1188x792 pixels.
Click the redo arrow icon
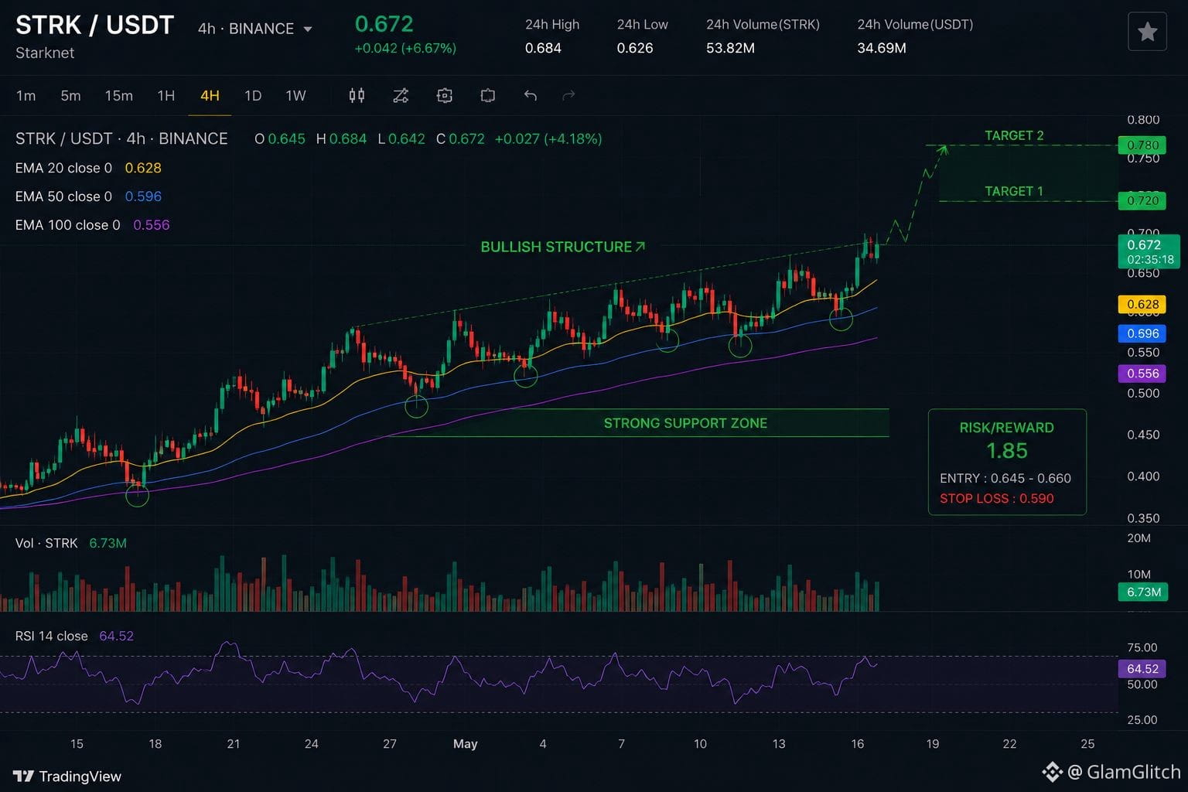[568, 95]
